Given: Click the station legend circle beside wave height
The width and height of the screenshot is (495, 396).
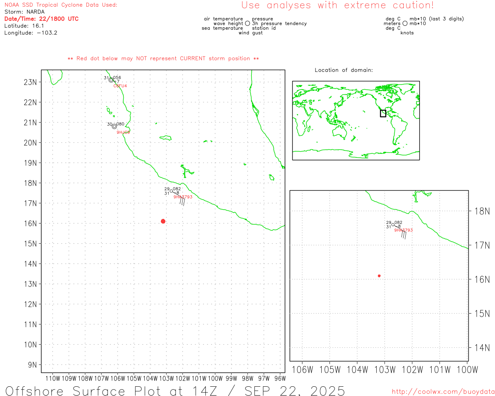Looking at the screenshot, I should [247, 24].
